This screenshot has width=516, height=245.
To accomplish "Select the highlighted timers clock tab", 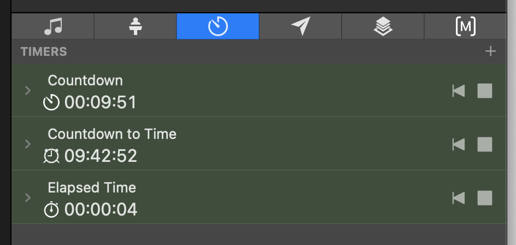I will click(218, 26).
